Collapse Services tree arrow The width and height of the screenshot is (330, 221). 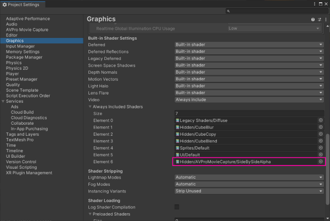(3, 101)
